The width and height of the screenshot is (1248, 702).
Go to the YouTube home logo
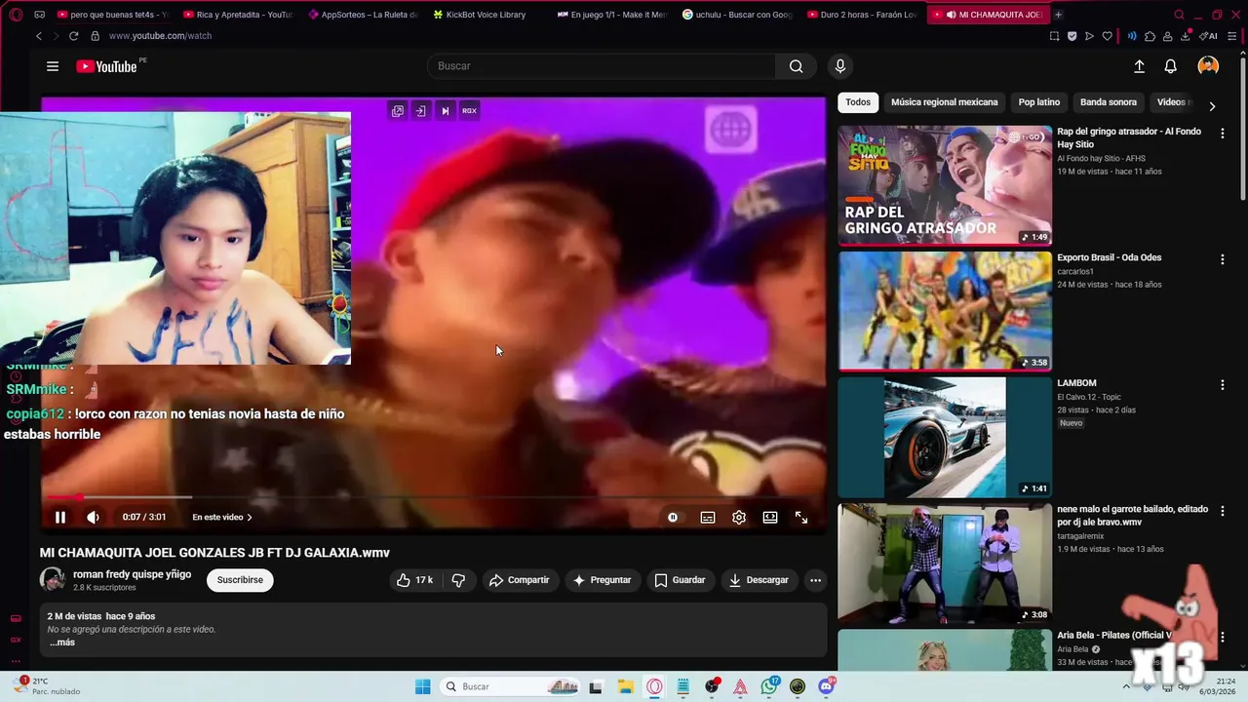coord(106,66)
